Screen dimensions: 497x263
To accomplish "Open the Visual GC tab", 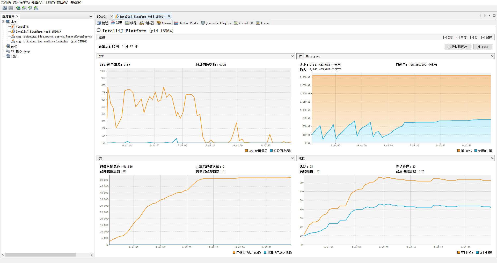I will tap(243, 23).
